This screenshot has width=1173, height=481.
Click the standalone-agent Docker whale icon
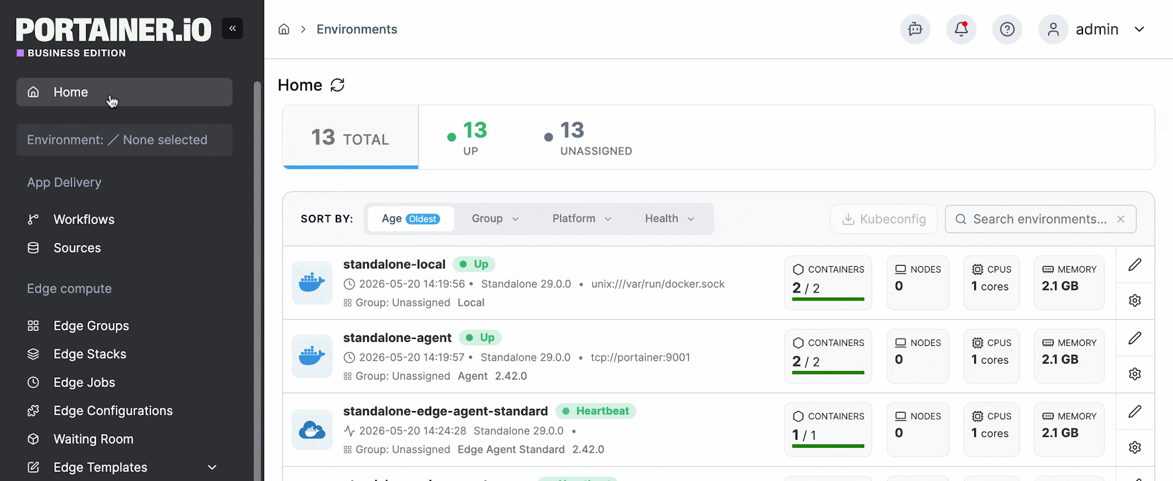click(312, 356)
